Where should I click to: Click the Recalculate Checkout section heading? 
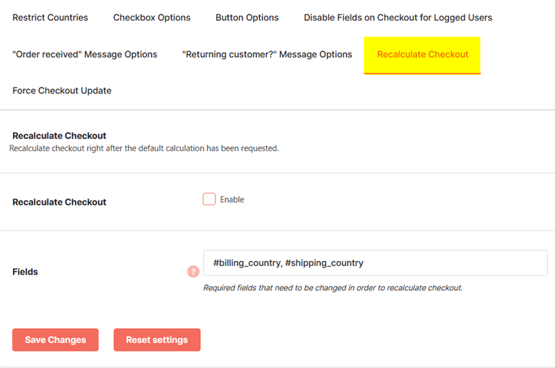click(59, 136)
